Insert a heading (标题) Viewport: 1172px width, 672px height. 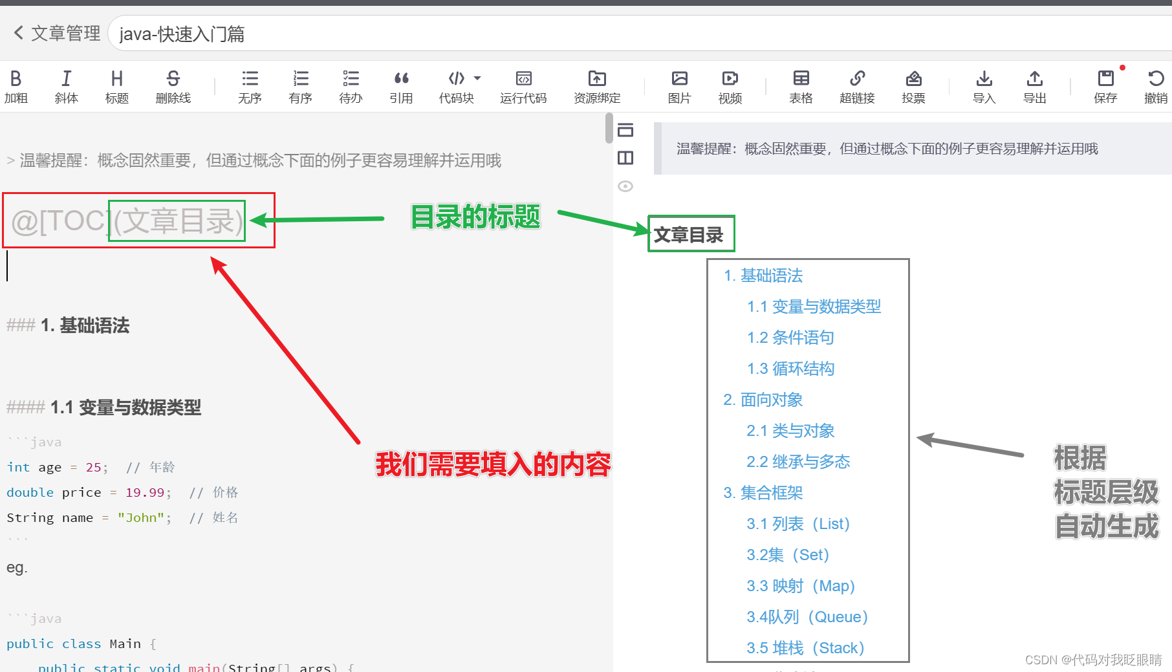[117, 87]
